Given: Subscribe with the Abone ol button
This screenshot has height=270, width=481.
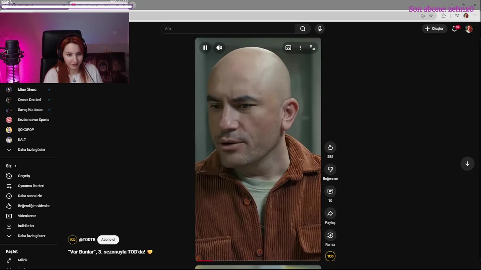Looking at the screenshot, I should tap(108, 240).
